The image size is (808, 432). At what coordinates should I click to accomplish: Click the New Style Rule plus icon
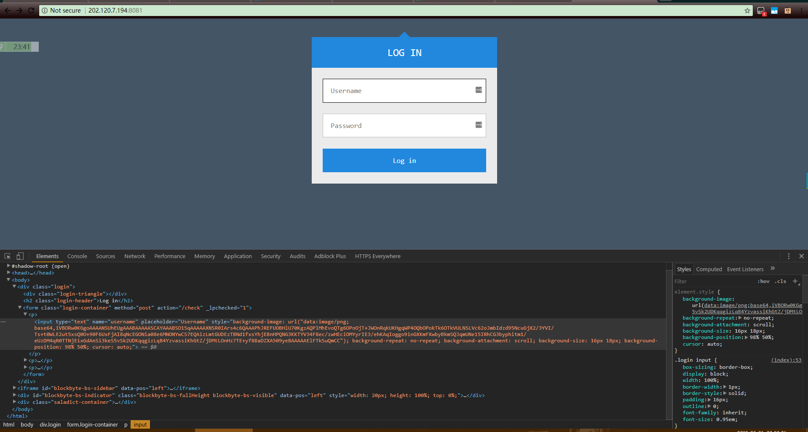(795, 281)
